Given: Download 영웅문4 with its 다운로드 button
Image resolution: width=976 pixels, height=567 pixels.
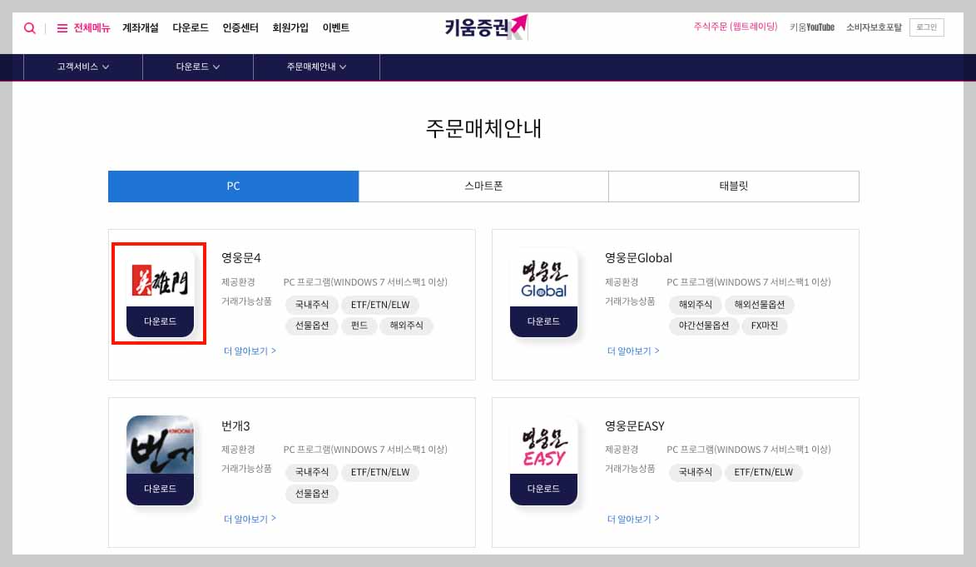Looking at the screenshot, I should (x=160, y=321).
